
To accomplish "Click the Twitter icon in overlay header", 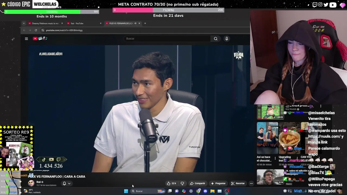I will [x=326, y=5].
